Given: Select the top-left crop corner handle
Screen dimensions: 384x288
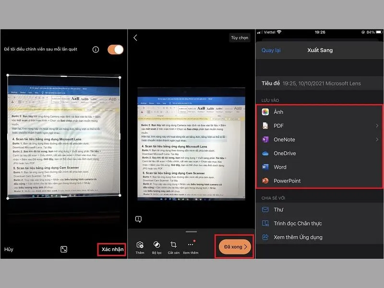Looking at the screenshot, I should [8, 75].
